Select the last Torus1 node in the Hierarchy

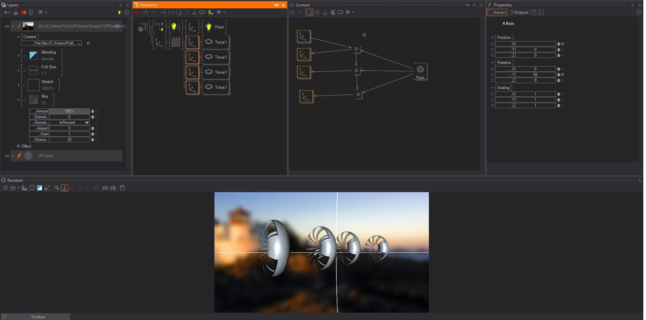pyautogui.click(x=216, y=87)
